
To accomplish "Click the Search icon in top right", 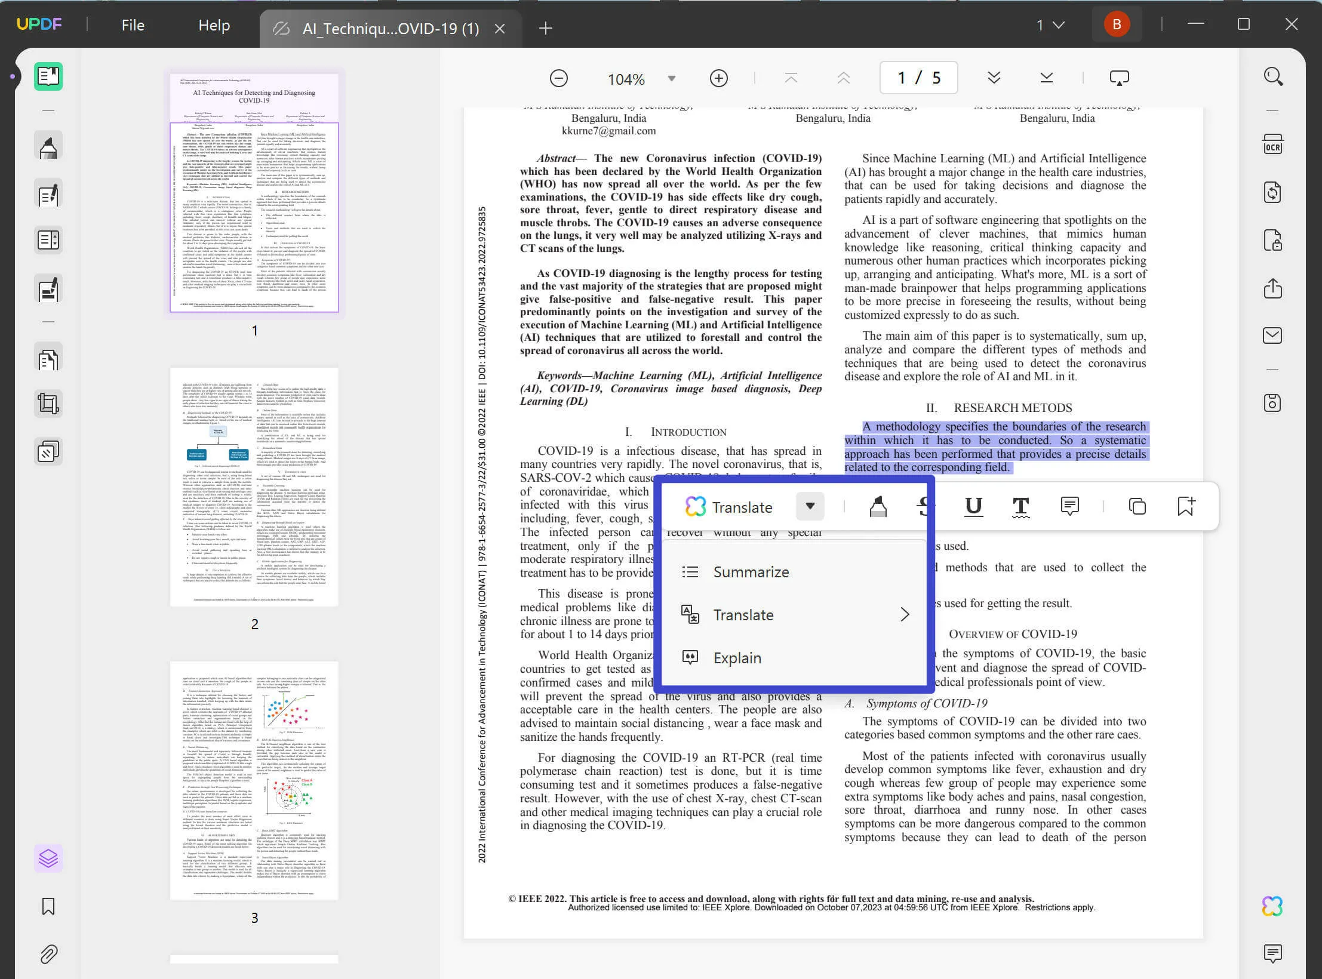I will [1274, 77].
